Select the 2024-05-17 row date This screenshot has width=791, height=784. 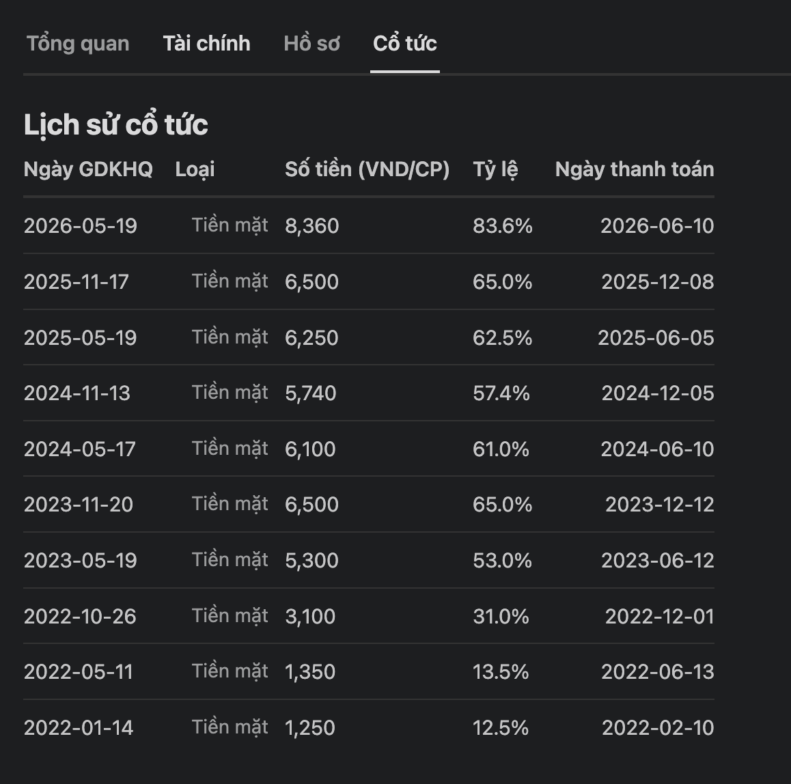(x=80, y=449)
